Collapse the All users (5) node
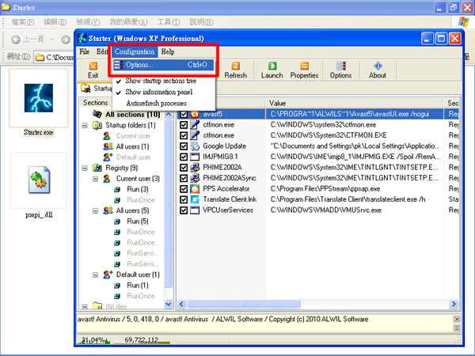Viewport: 475px width, 356px height. click(96, 210)
